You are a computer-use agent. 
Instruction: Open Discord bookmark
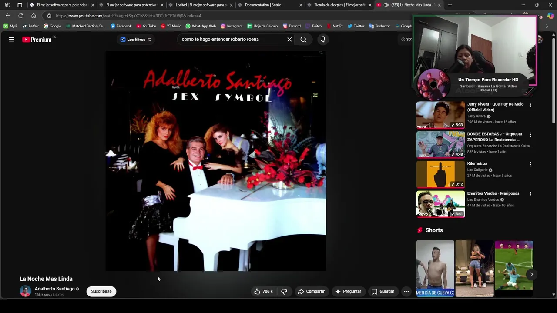[x=292, y=26]
